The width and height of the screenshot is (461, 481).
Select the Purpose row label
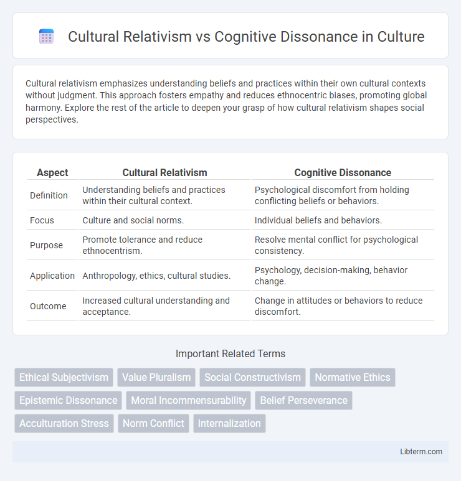point(46,245)
